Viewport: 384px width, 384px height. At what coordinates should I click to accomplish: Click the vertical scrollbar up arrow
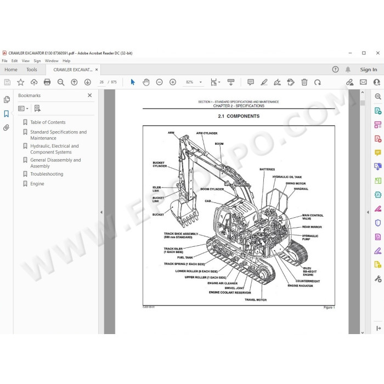pyautogui.click(x=363, y=93)
